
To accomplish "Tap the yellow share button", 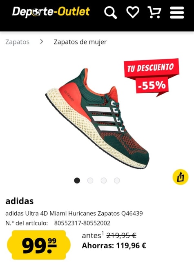I will [x=181, y=177].
